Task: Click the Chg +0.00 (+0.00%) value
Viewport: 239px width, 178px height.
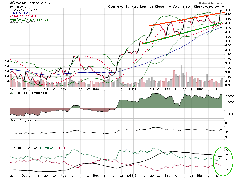Action: click(208, 6)
